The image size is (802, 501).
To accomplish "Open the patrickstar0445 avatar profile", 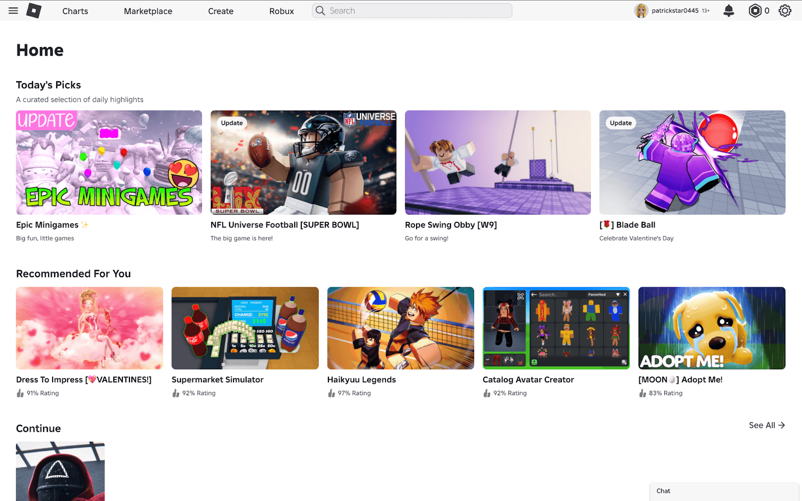I will point(641,11).
